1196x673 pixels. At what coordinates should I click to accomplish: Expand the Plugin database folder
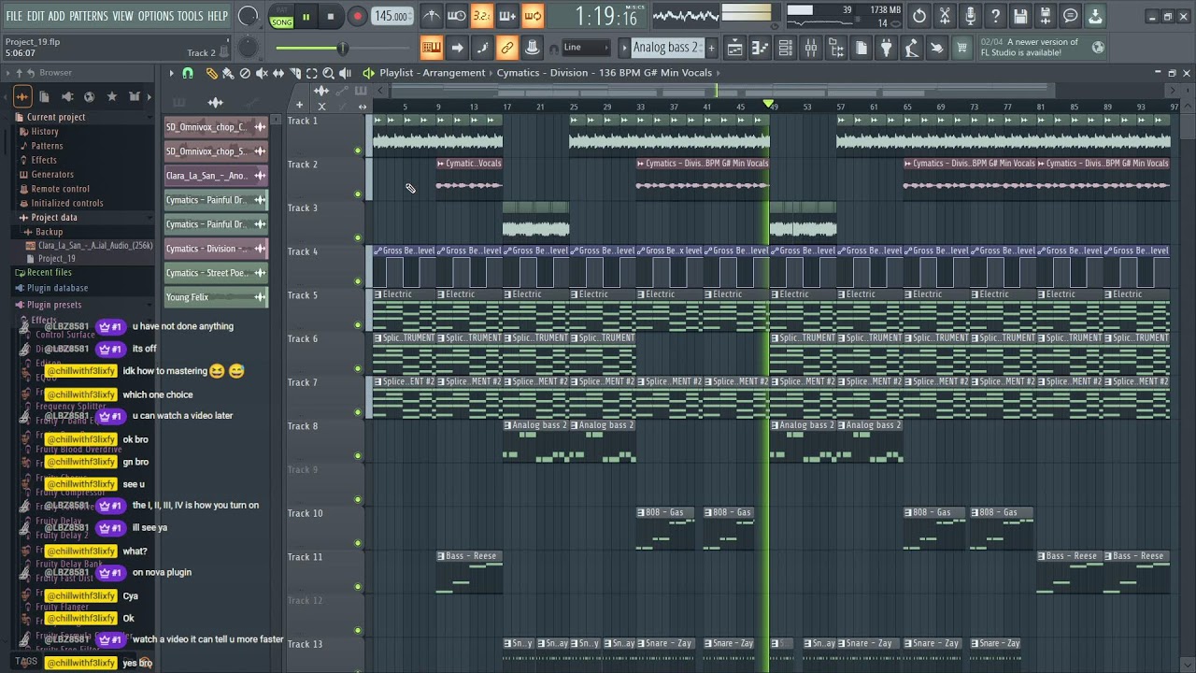click(57, 288)
